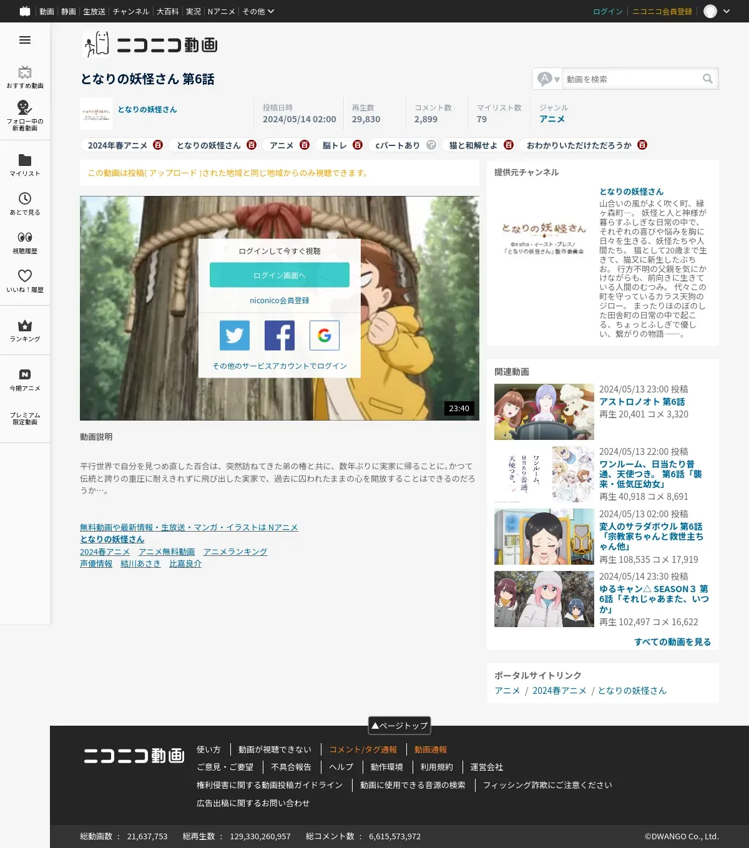Click the gray icon beside cパートあり tag
The width and height of the screenshot is (749, 848).
point(431,145)
